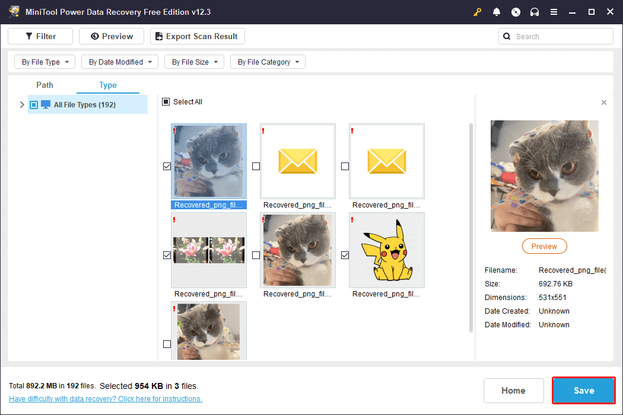Viewport: 623px width, 415px height.
Task: Toggle the Select All checkbox
Action: [166, 102]
